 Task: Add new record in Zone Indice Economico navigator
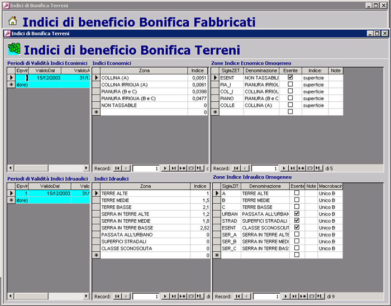pyautogui.click(x=302, y=168)
